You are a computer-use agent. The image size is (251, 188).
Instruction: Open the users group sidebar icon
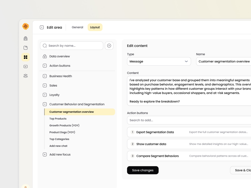pyautogui.click(x=25, y=76)
